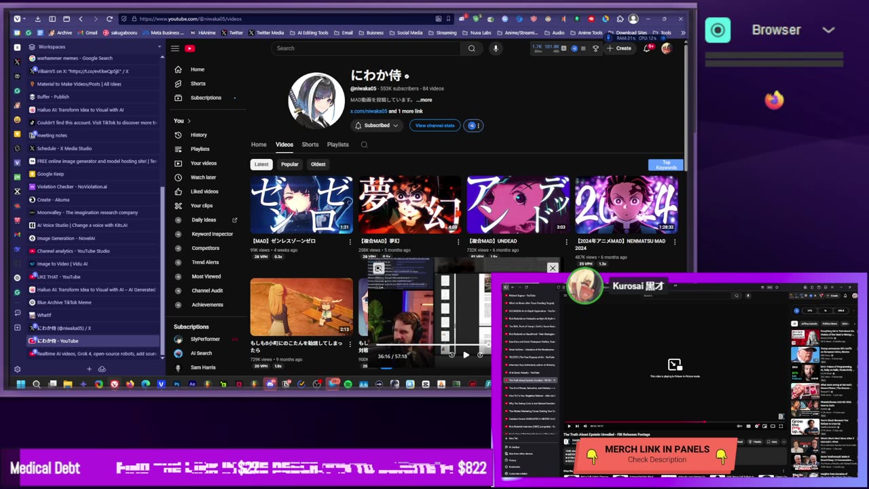
Task: Open Spotify from the taskbar
Action: click(348, 384)
